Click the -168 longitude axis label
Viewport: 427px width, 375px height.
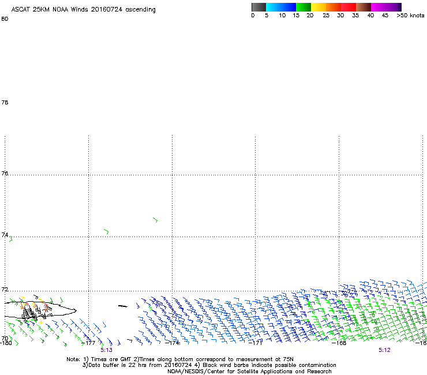pos(339,343)
